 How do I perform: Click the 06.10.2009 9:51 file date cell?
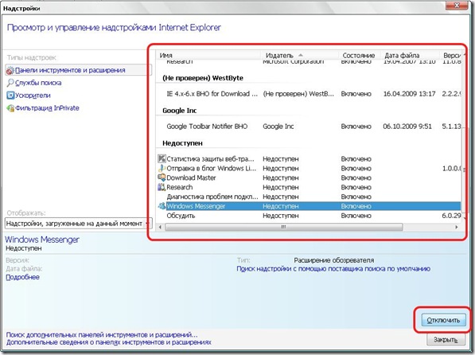407,127
